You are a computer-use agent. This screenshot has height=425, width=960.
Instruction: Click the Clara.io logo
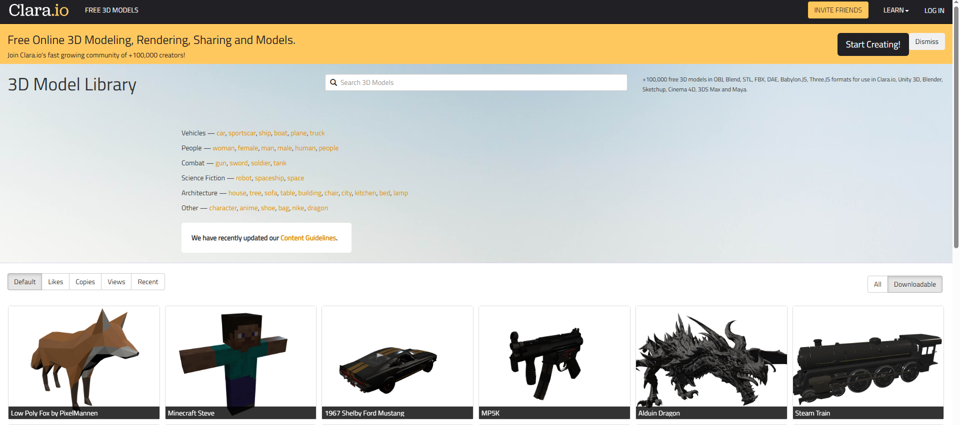(x=38, y=10)
